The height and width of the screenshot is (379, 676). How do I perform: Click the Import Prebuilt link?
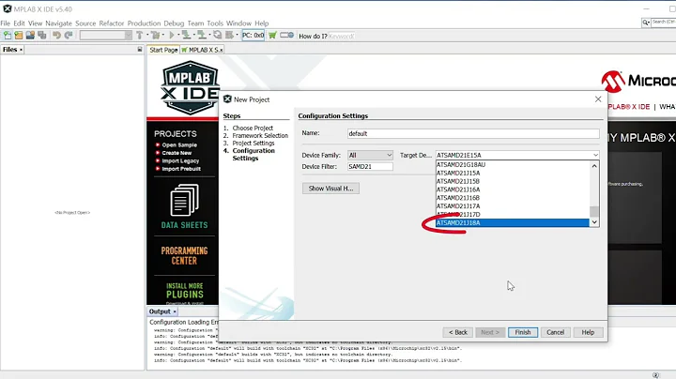(181, 169)
